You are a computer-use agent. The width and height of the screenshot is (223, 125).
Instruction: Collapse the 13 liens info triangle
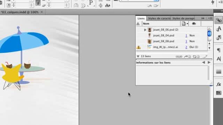click(x=138, y=56)
